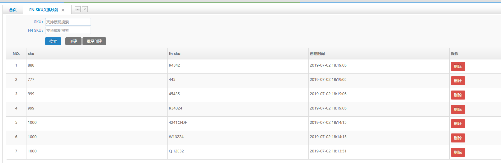This screenshot has height=163, width=501.
Task: Delete row 1 with fn sku R4342
Action: click(457, 67)
